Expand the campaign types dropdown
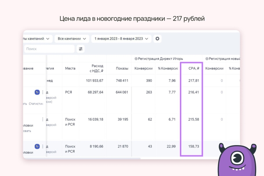The image size is (264, 176). pos(38,39)
